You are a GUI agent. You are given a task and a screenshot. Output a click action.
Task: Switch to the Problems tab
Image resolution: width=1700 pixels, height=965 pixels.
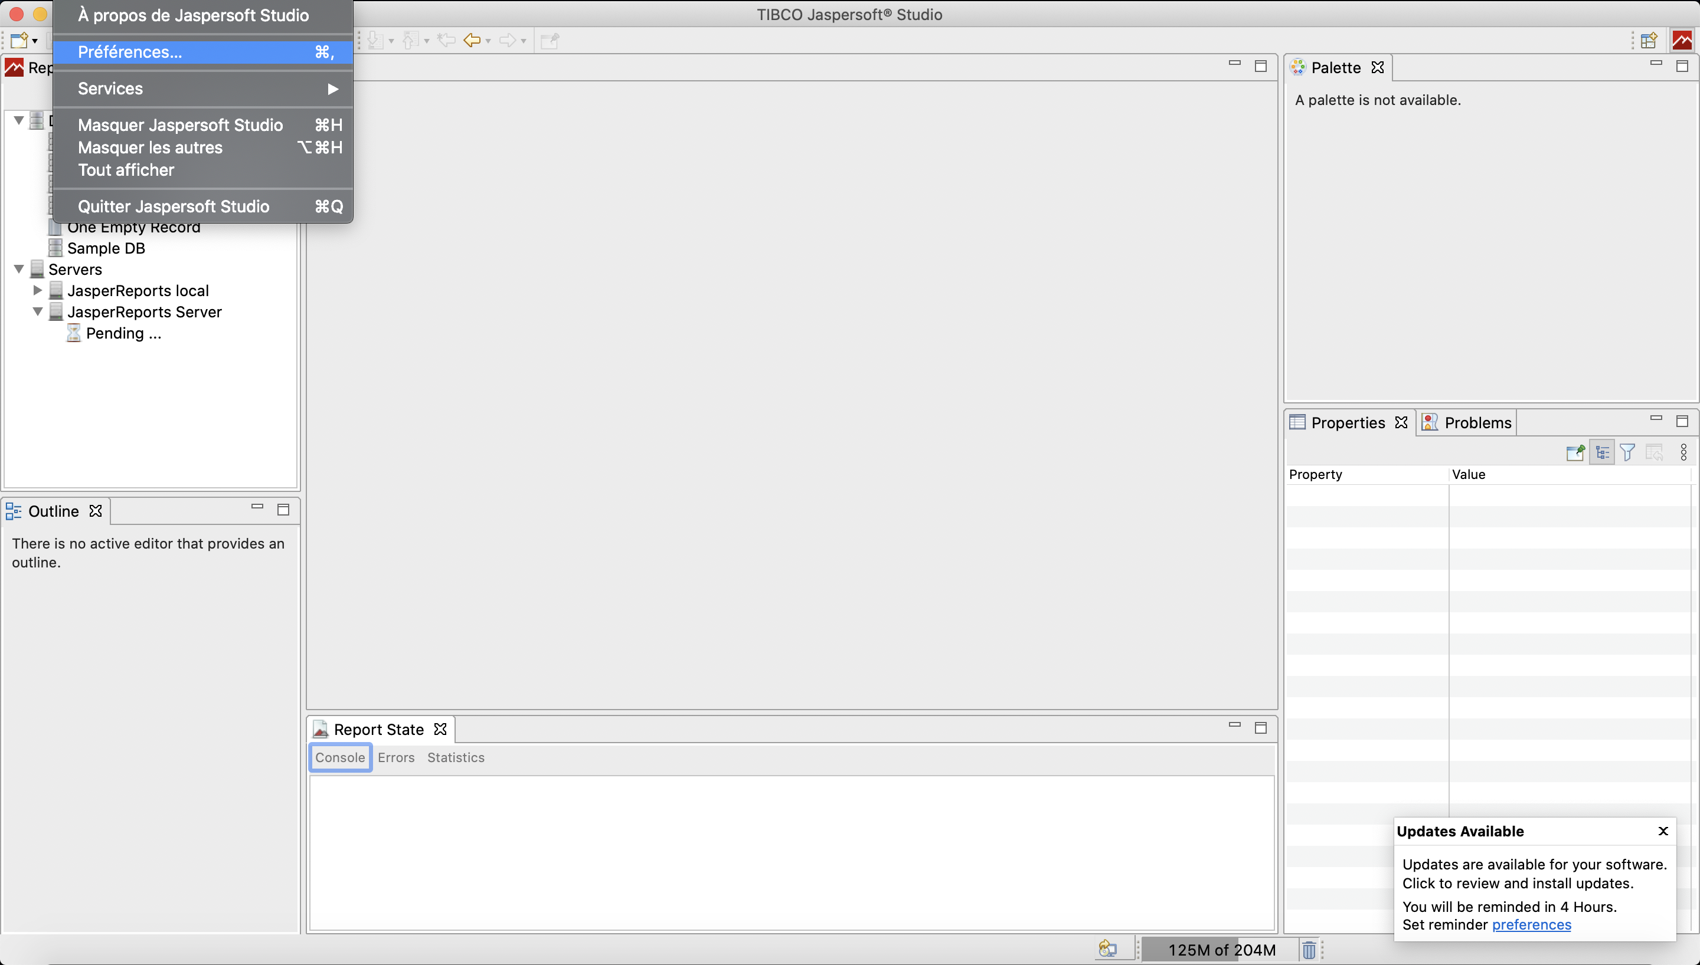pyautogui.click(x=1477, y=423)
